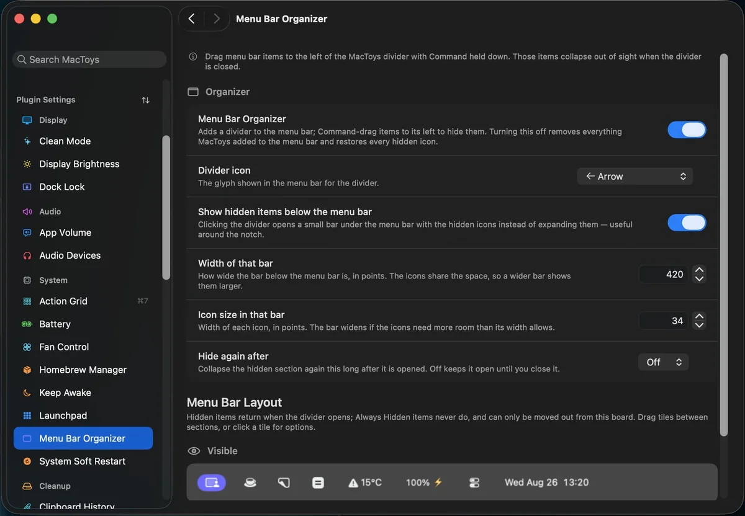Toggle the Menu Bar Organizer switch
This screenshot has width=745, height=516.
pos(687,130)
